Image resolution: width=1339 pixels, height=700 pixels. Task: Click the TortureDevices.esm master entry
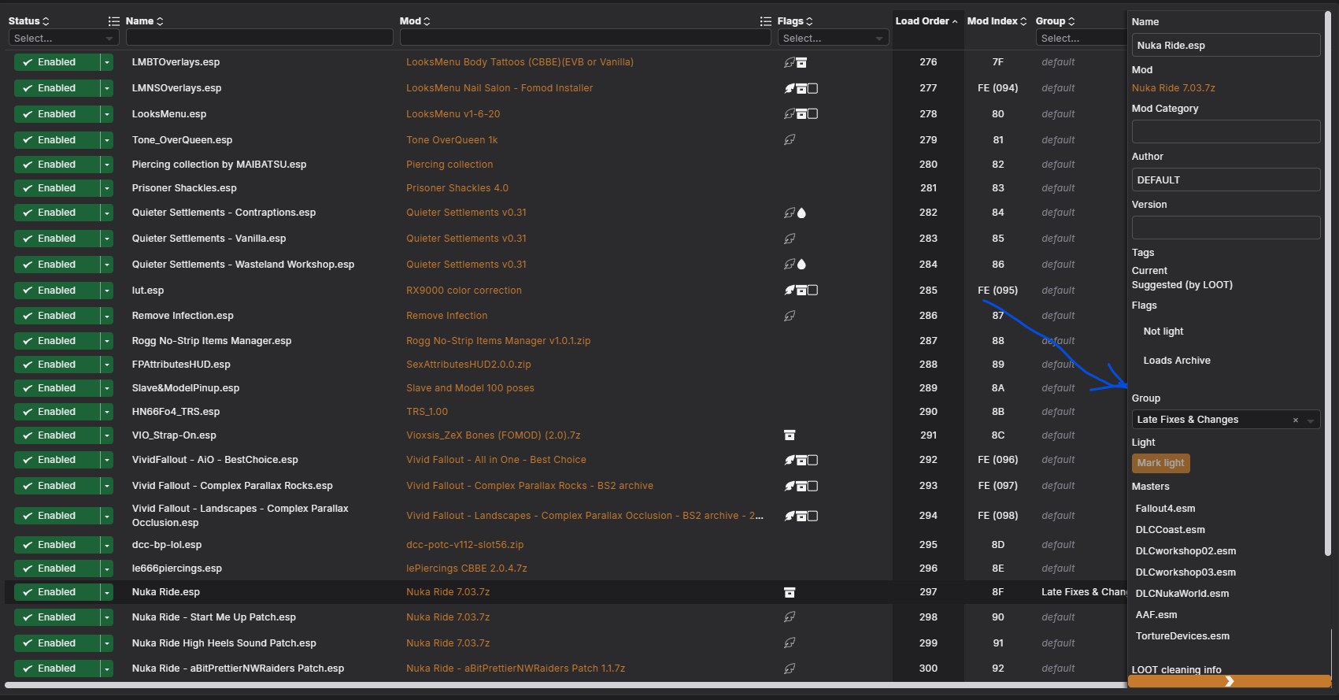pos(1182,636)
